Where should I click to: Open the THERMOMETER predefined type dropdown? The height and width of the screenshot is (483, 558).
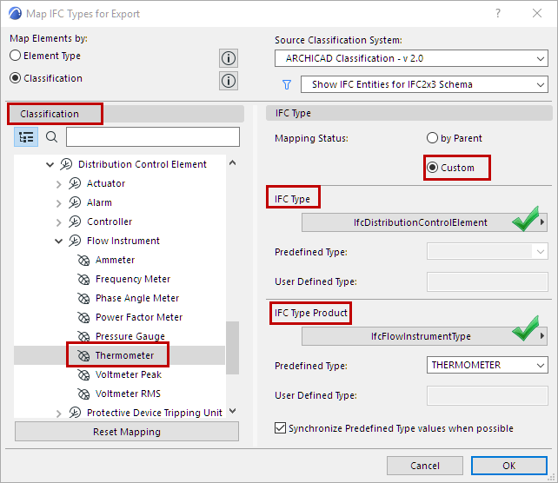click(487, 366)
